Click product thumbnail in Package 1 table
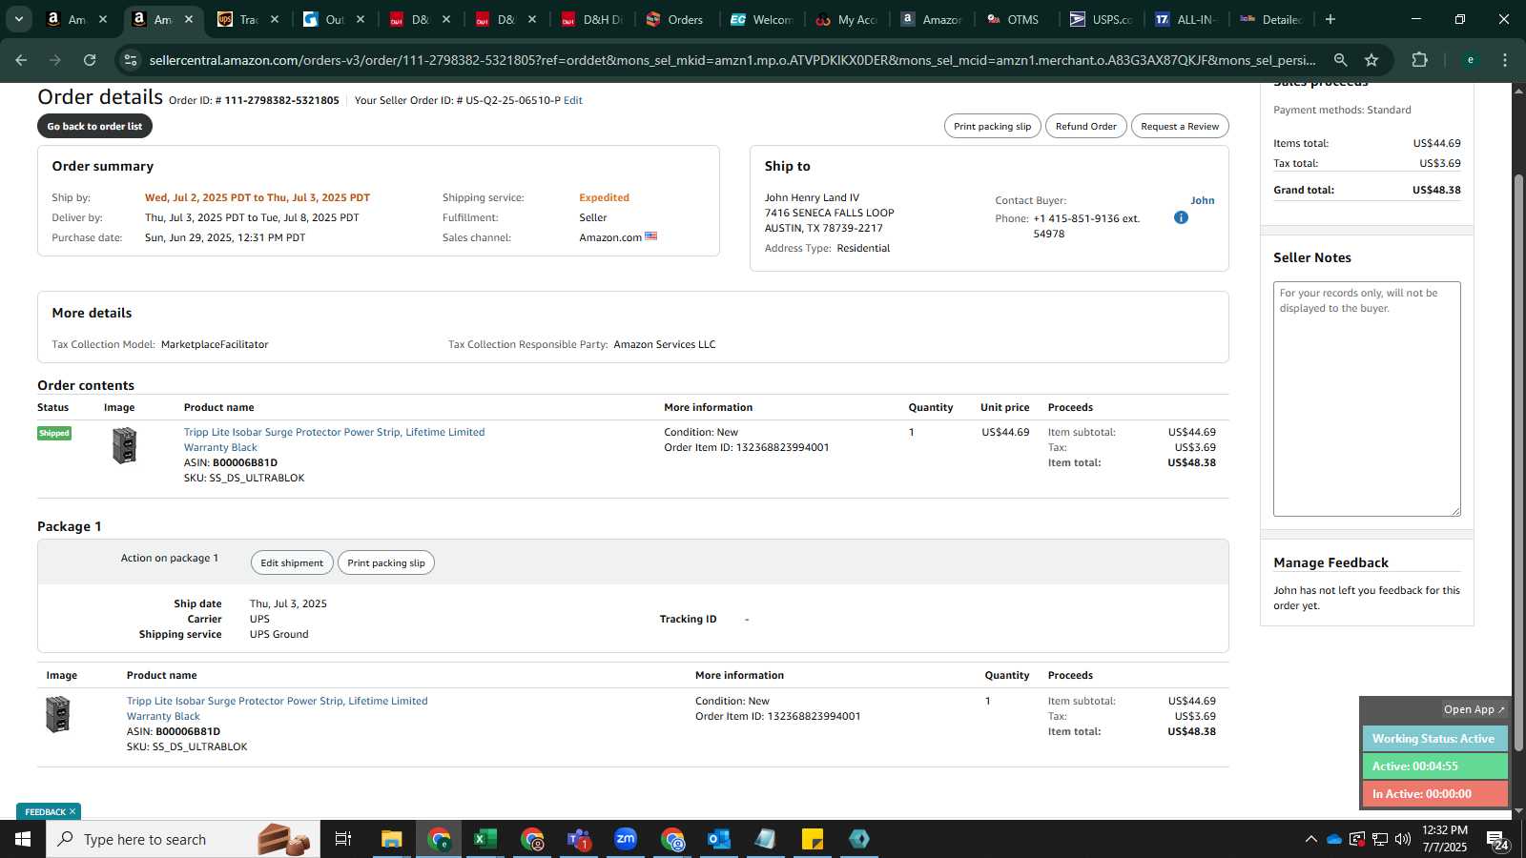Viewport: 1526px width, 858px height. pyautogui.click(x=58, y=714)
